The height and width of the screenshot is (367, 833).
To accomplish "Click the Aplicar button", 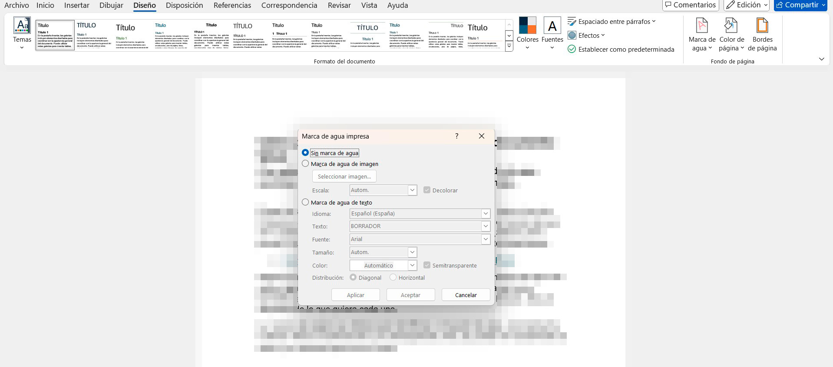I will pos(355,295).
